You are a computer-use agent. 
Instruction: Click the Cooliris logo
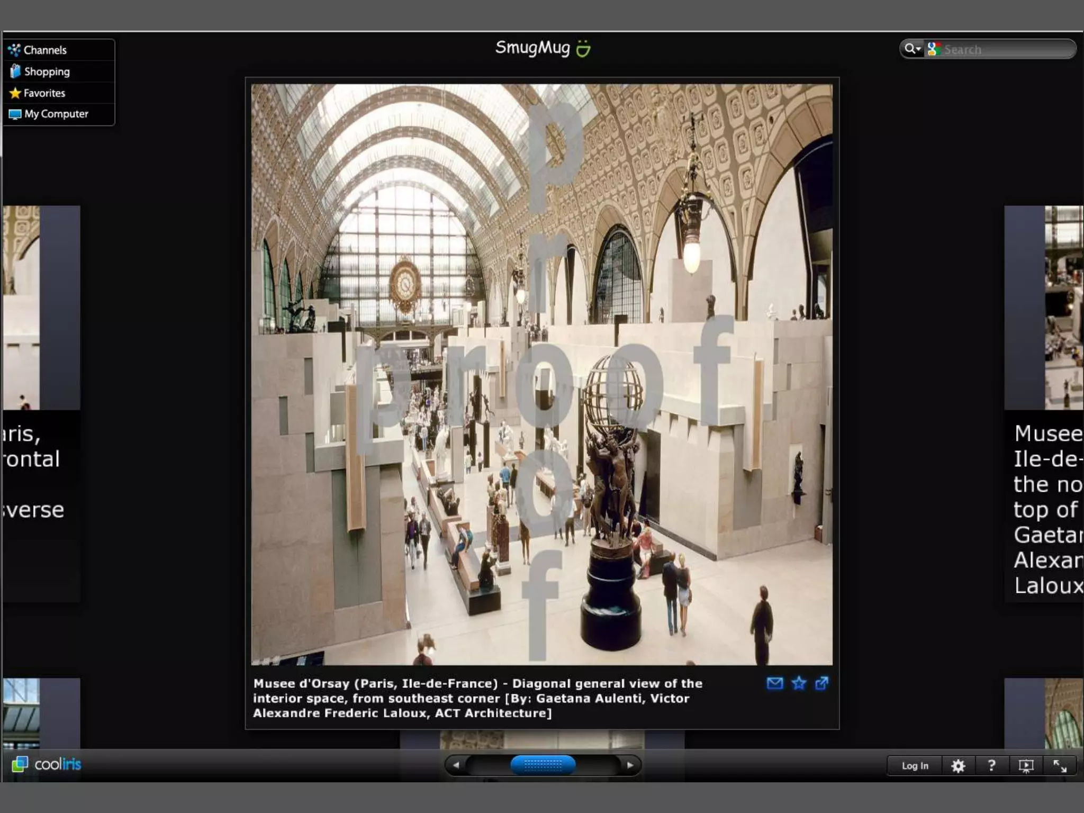(x=47, y=764)
